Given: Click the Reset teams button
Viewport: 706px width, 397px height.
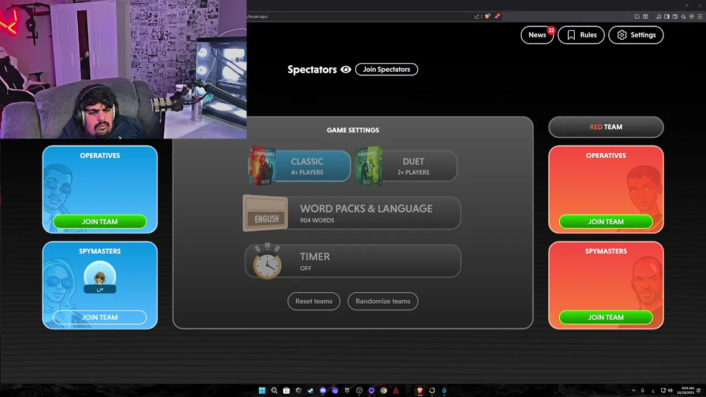Looking at the screenshot, I should coord(314,301).
